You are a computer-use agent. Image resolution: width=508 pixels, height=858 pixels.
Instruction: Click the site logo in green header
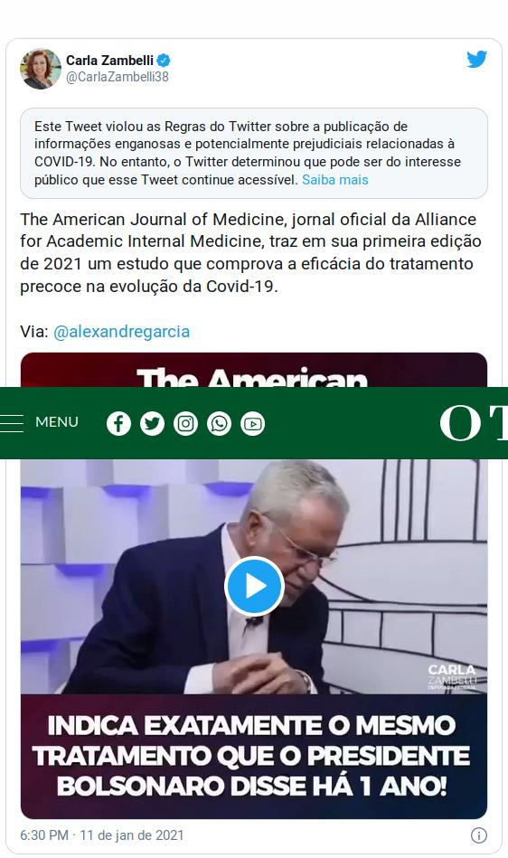tap(474, 422)
